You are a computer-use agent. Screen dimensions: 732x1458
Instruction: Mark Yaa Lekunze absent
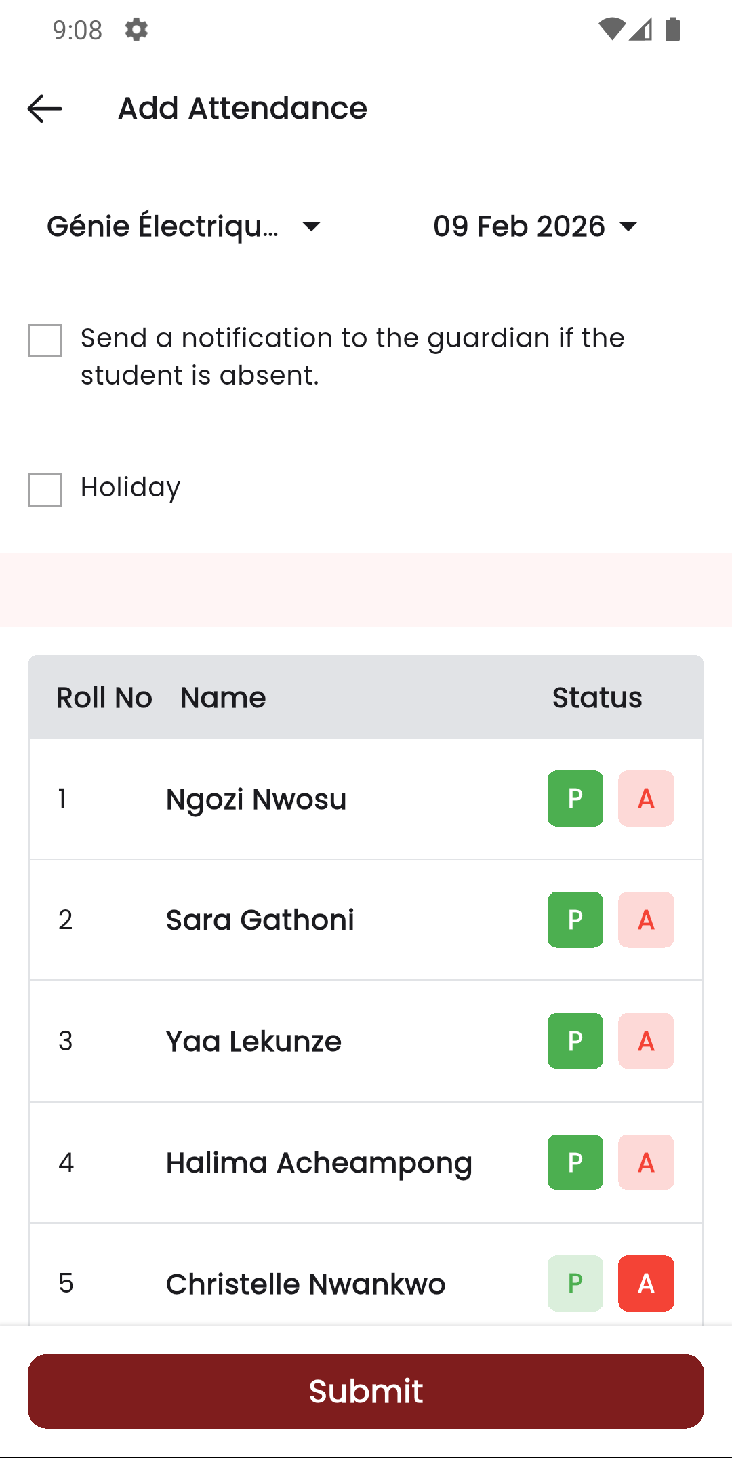click(x=645, y=1041)
